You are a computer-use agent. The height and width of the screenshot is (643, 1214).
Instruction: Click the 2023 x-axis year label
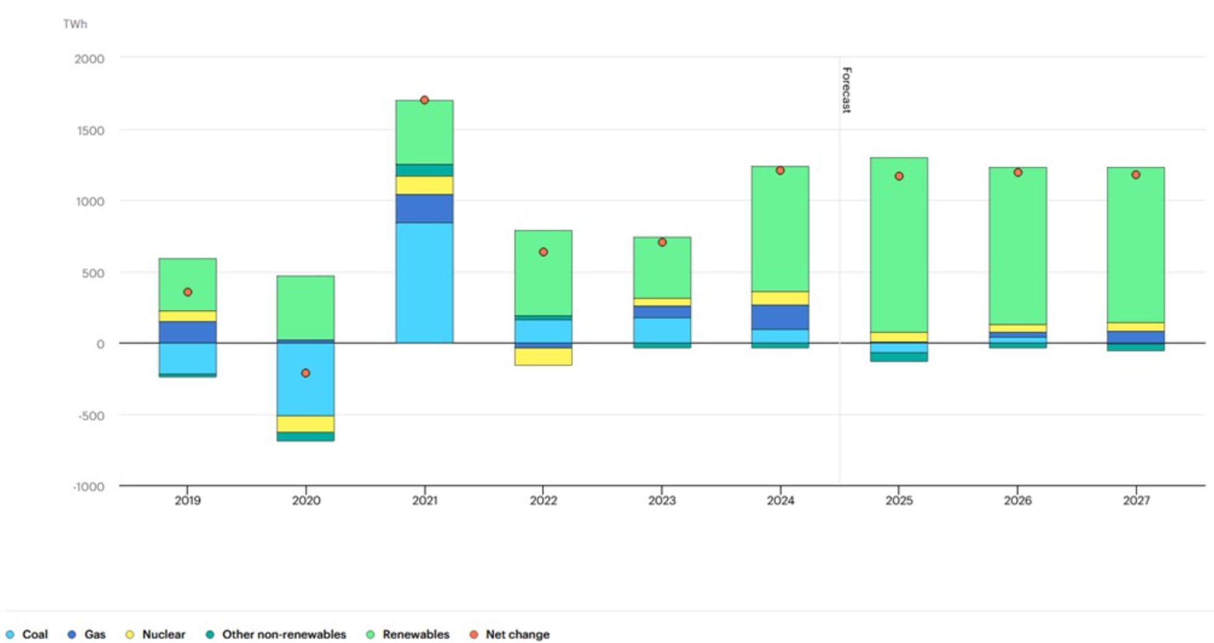(662, 501)
